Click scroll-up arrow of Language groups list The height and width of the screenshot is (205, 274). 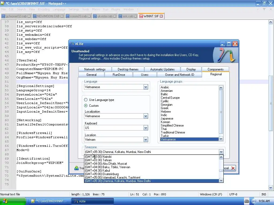[221, 88]
